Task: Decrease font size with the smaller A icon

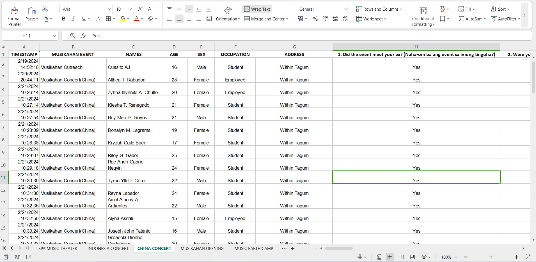Action: 150,9
